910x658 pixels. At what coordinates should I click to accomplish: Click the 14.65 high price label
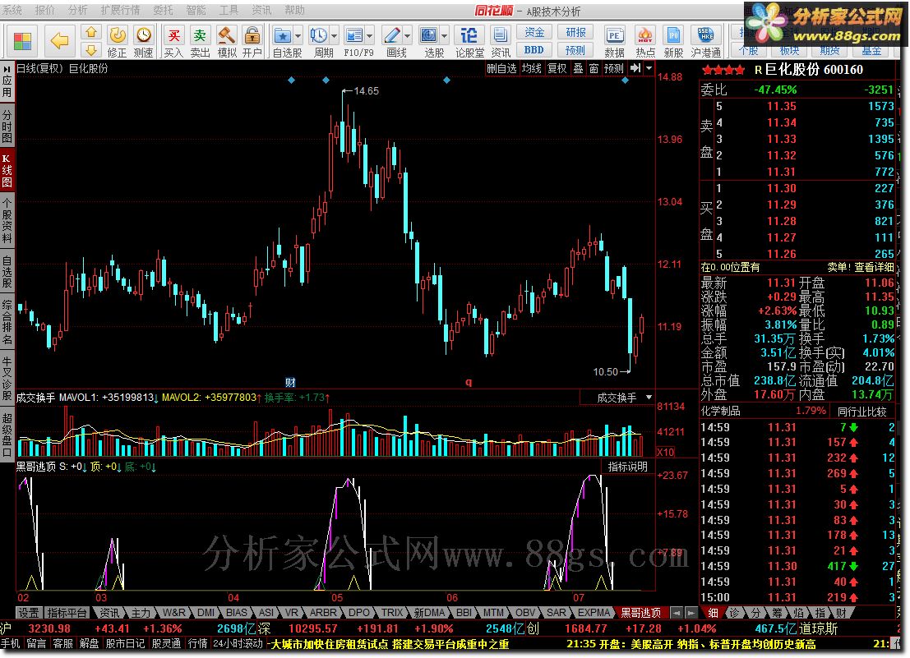(366, 91)
